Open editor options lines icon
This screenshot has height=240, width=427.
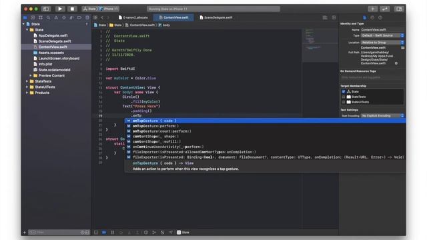tap(325, 17)
